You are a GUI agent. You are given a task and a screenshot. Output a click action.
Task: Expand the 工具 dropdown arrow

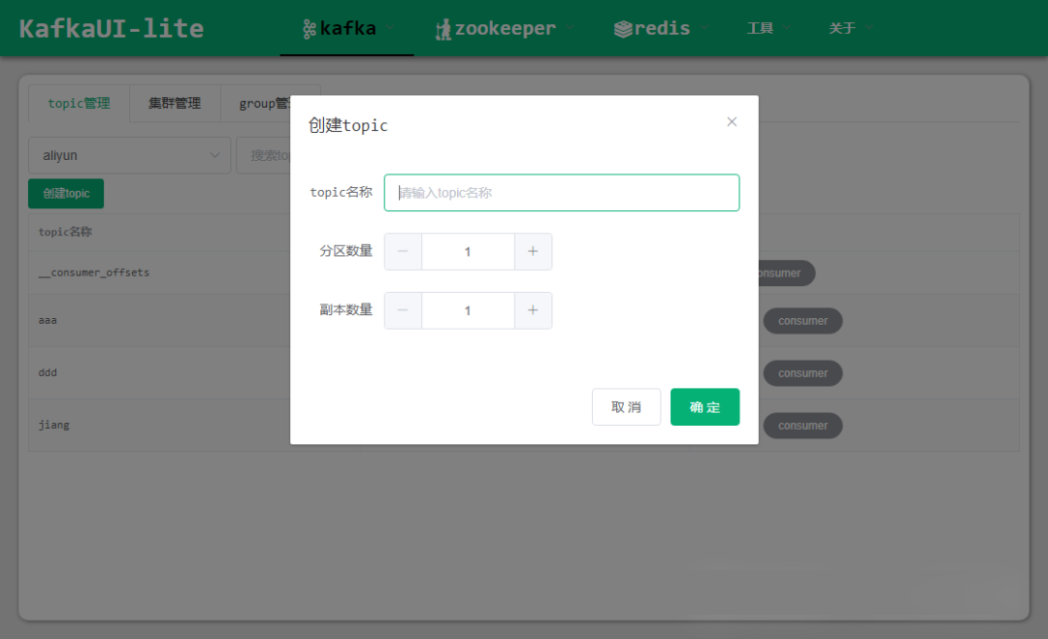(787, 27)
